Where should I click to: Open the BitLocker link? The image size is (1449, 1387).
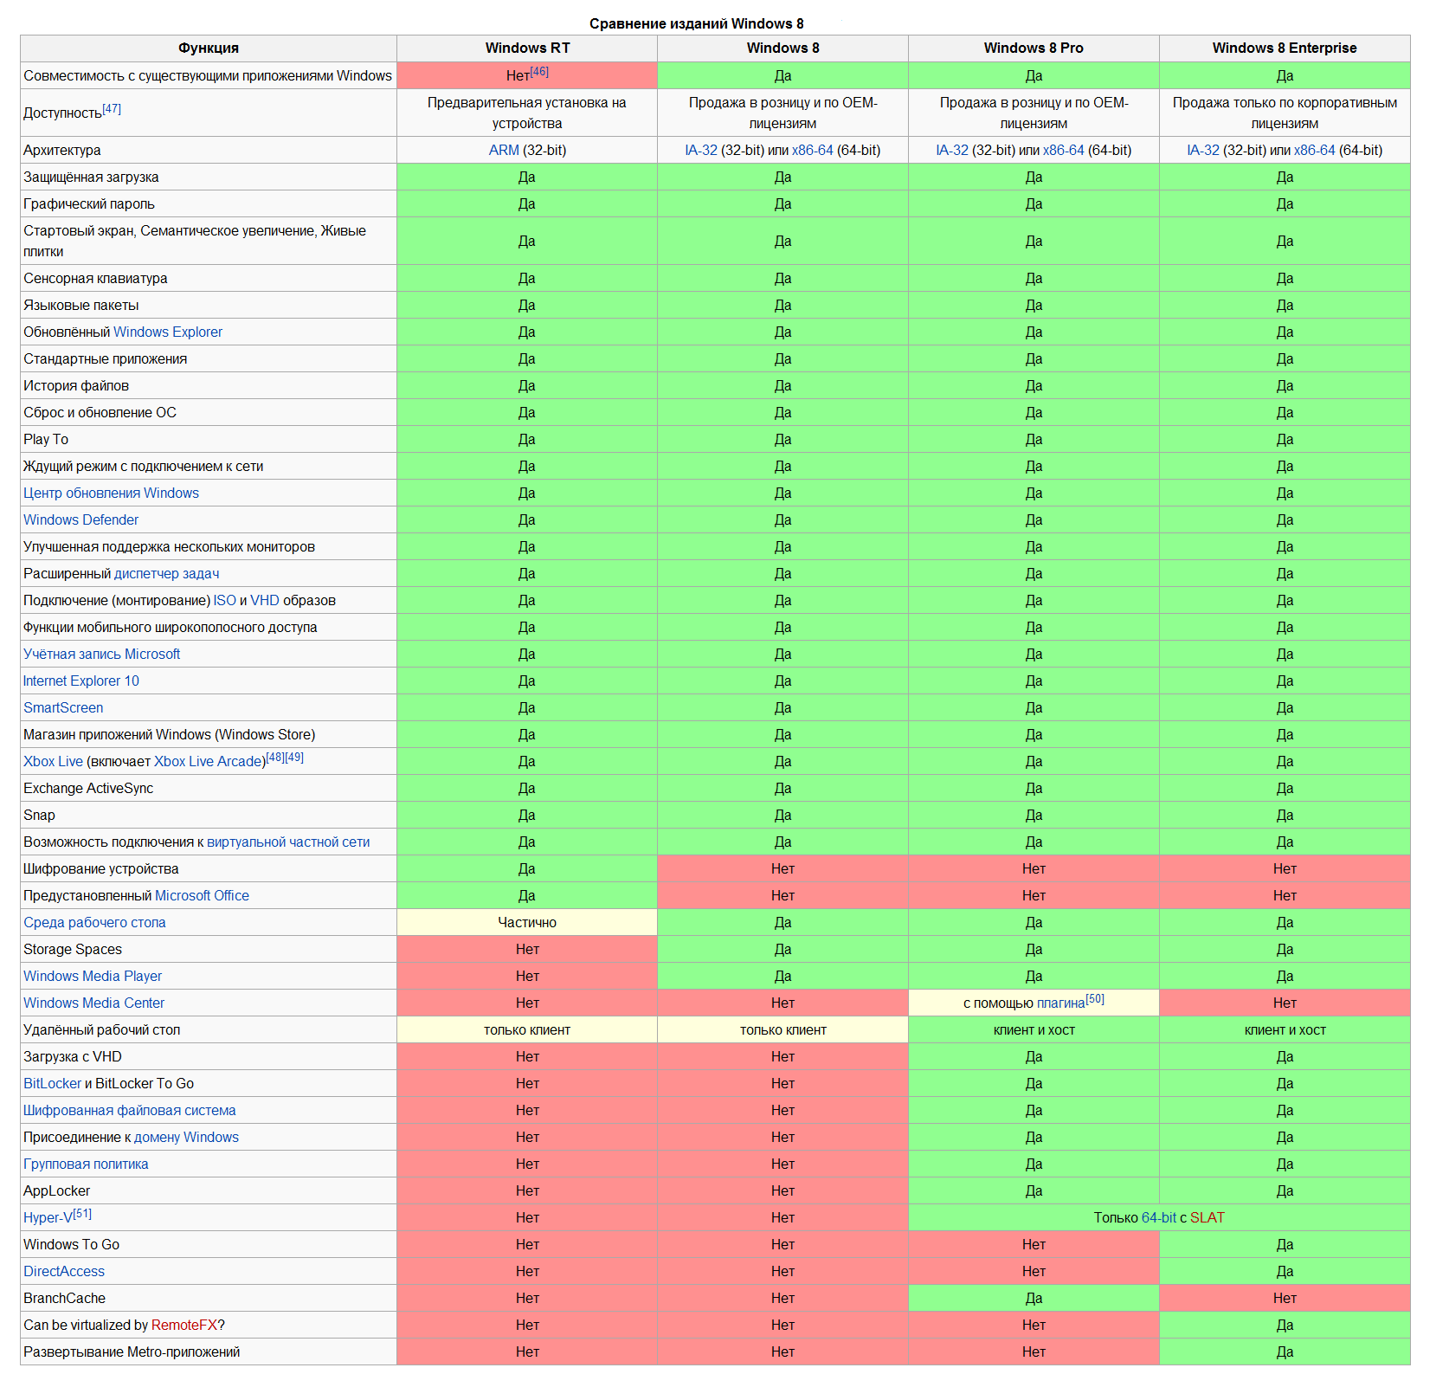(52, 1083)
